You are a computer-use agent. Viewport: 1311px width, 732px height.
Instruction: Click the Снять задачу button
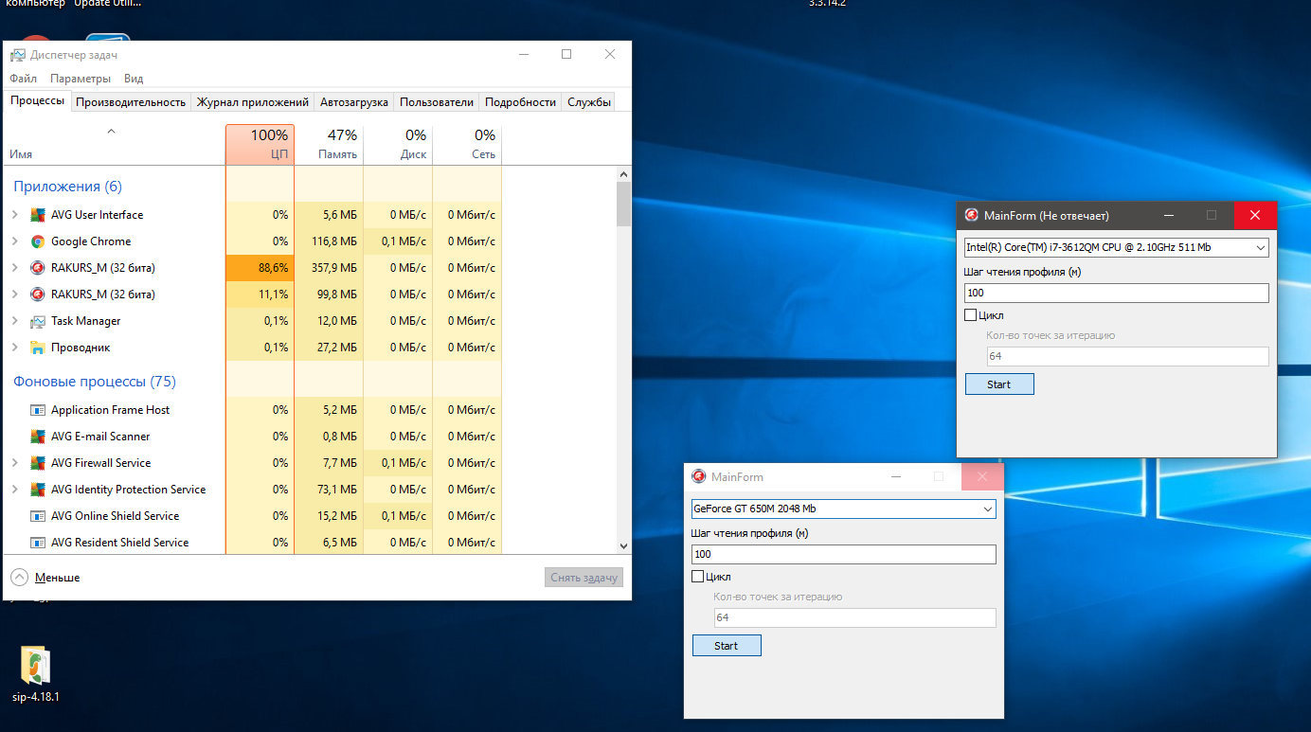[584, 578]
